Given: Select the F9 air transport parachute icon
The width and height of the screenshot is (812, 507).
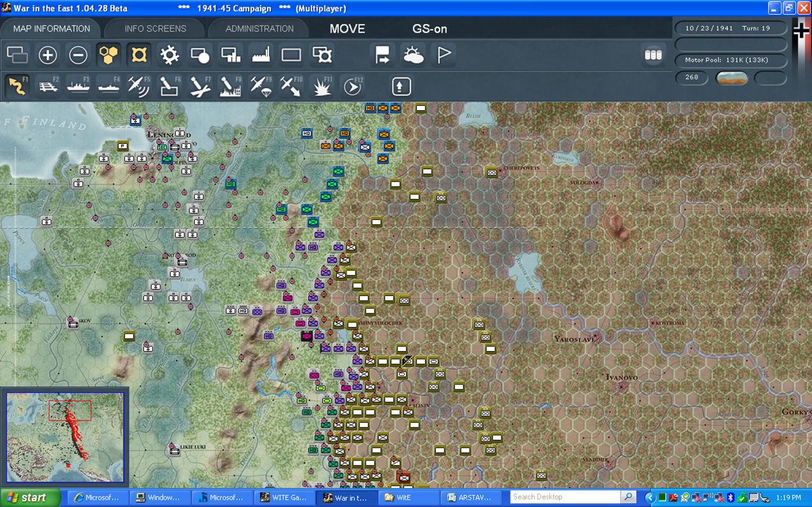Looking at the screenshot, I should (261, 86).
